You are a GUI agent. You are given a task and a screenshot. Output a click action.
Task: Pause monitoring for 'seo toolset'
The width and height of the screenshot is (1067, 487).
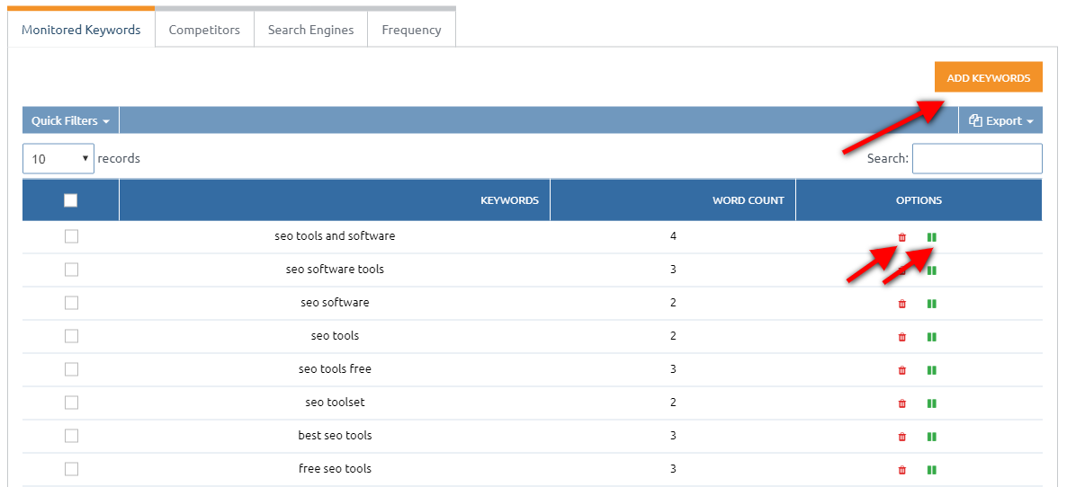(931, 403)
